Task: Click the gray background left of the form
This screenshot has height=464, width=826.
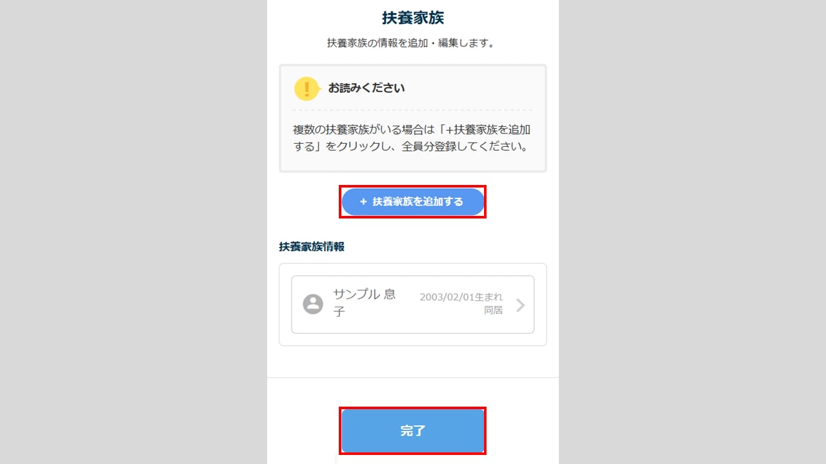Action: (x=133, y=232)
